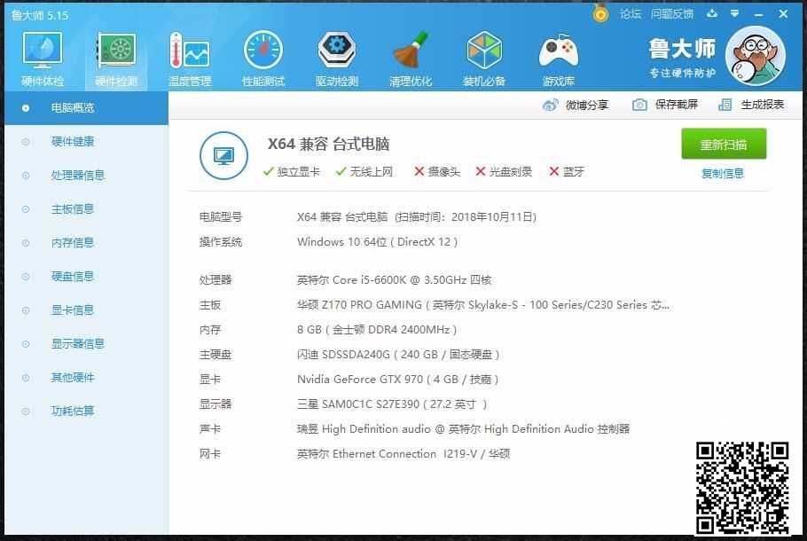Launch 清理优化 broom cleanup icon
Image resolution: width=807 pixels, height=541 pixels.
tap(411, 51)
